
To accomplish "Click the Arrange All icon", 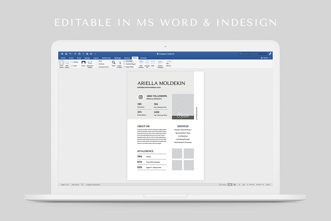I will (147, 64).
